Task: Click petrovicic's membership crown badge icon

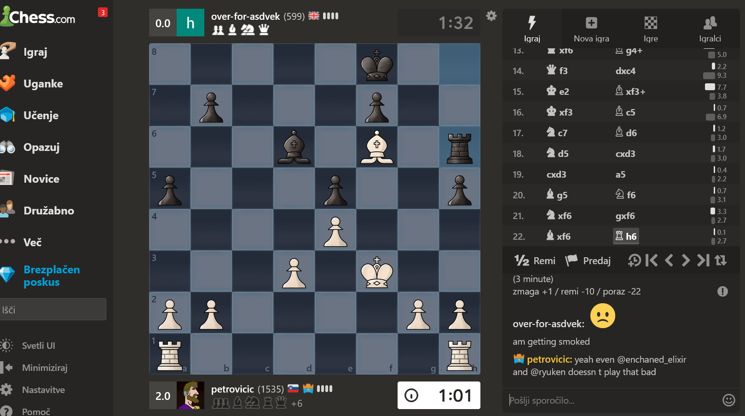Action: tap(308, 389)
